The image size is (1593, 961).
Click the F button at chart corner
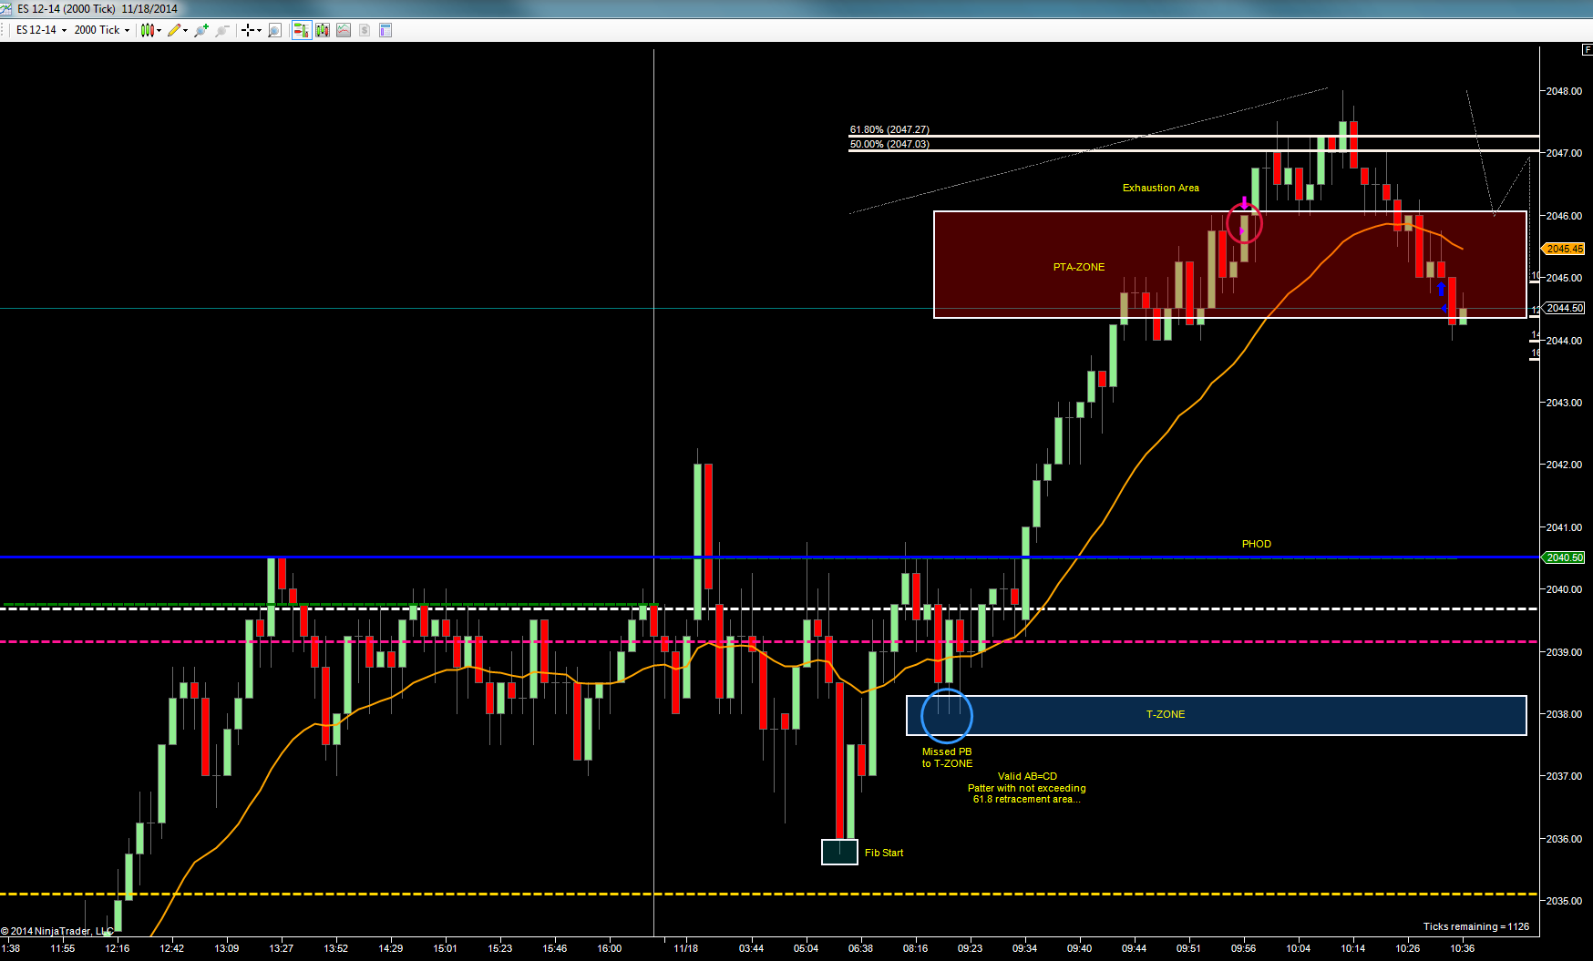tap(1587, 49)
